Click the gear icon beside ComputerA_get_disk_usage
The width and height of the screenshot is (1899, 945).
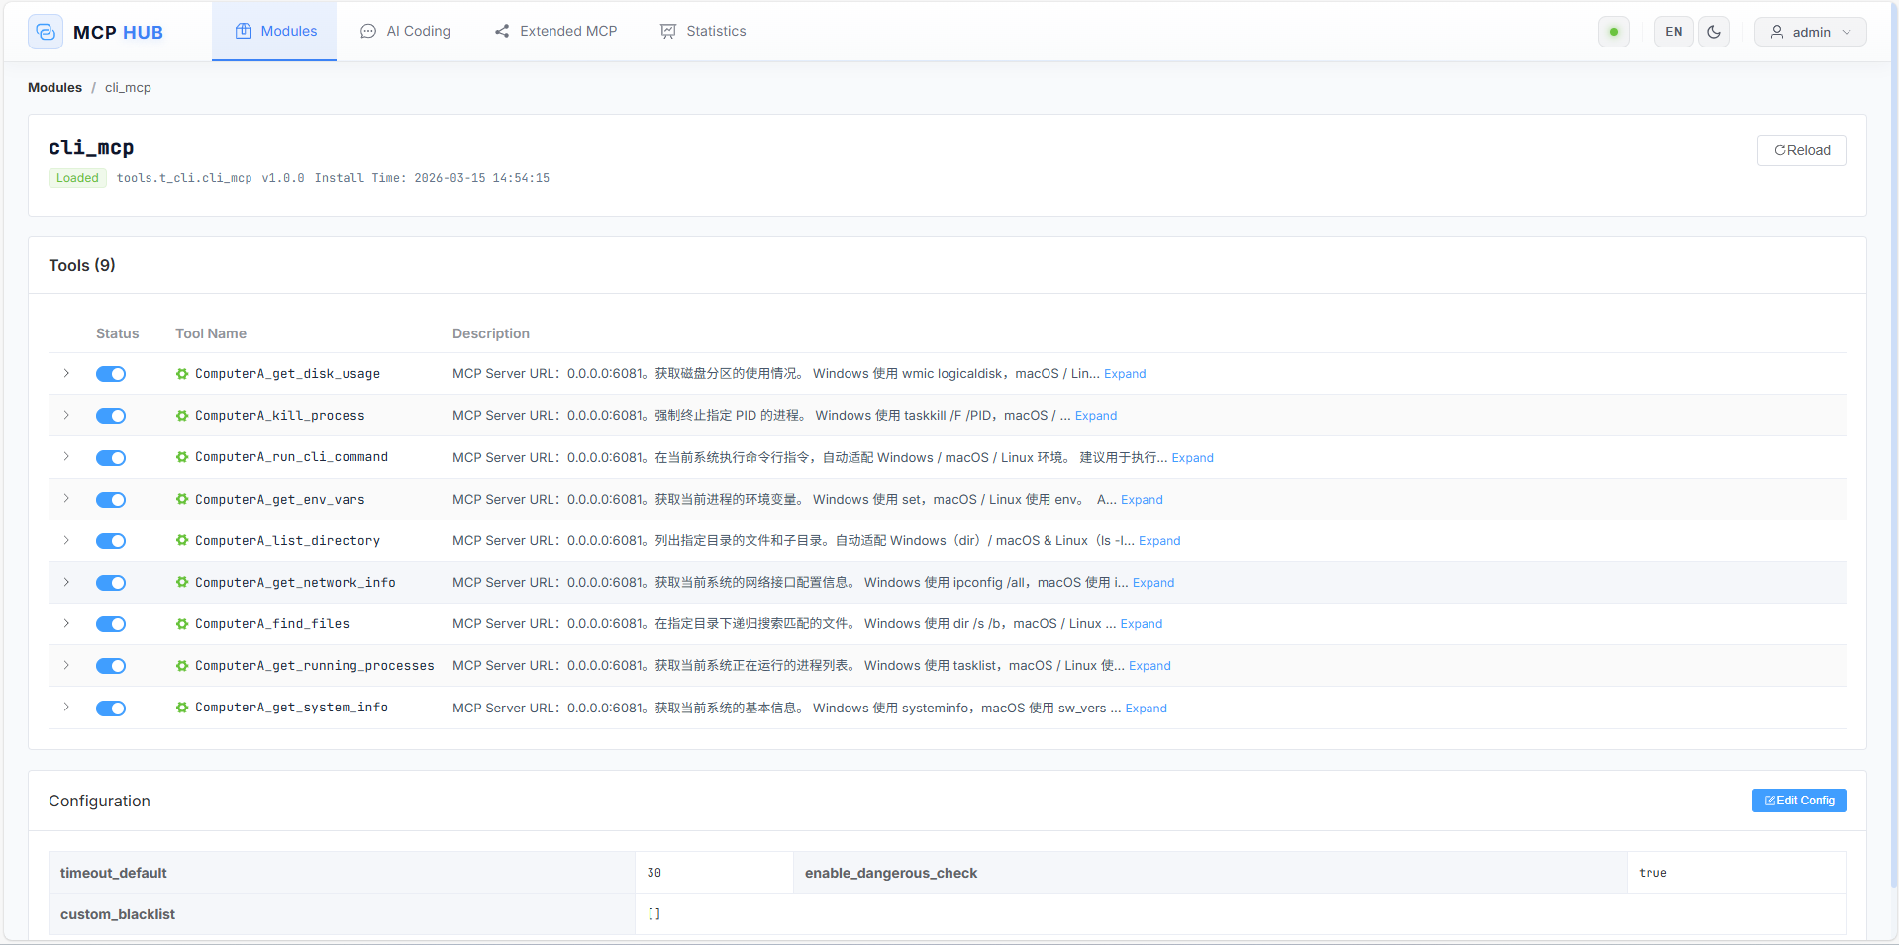point(182,374)
